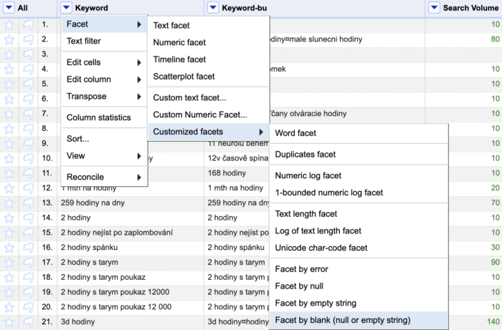Star row 12
Screen dimensions: 502x330
(9, 188)
